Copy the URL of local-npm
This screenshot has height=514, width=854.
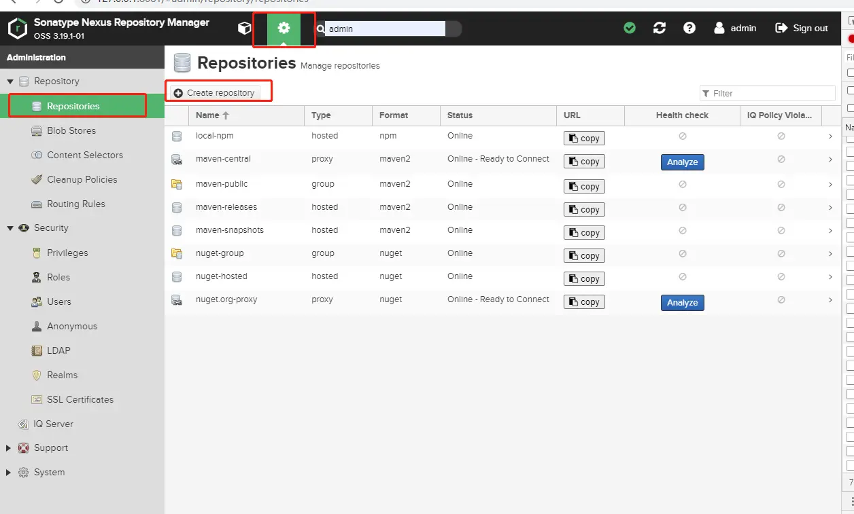[584, 139]
